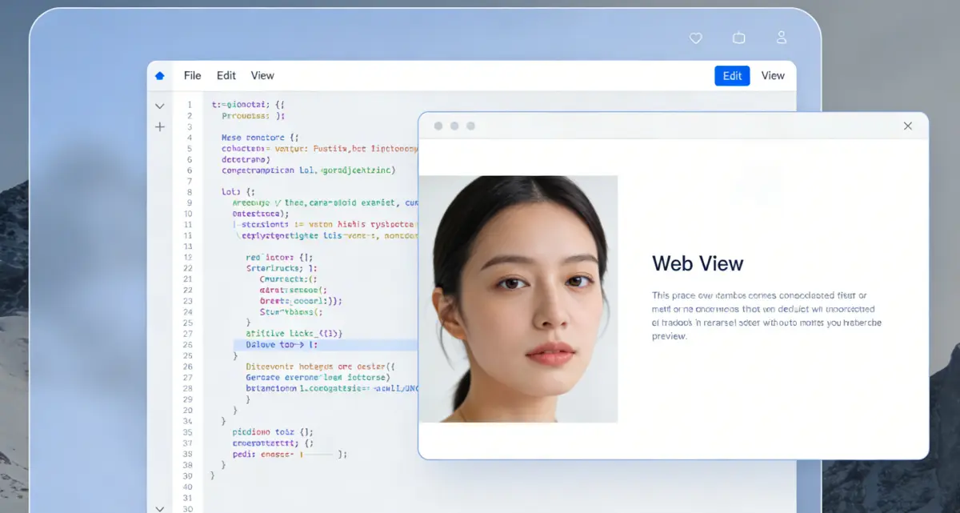Select the blue Edit mode button

732,75
